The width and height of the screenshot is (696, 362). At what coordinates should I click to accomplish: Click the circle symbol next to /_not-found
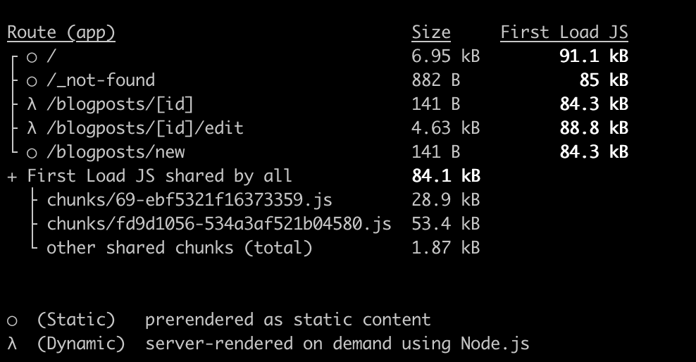(x=32, y=82)
